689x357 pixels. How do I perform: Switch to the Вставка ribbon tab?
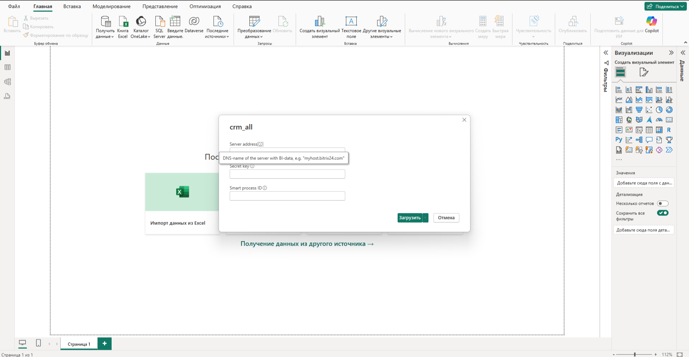tap(72, 6)
